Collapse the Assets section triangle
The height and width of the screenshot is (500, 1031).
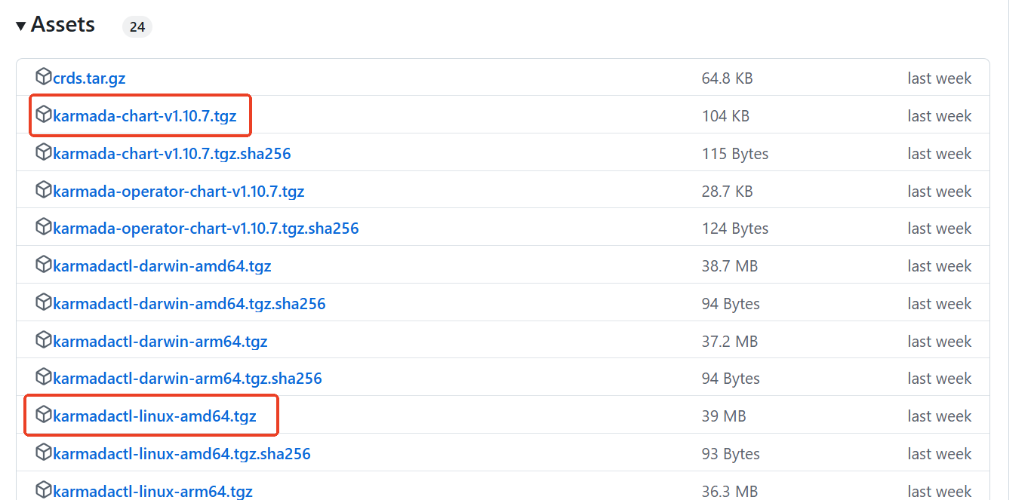(x=21, y=26)
